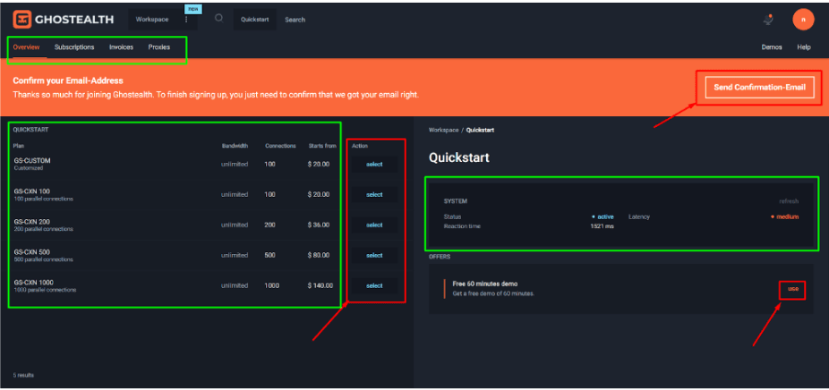Viewport: 829px width, 390px height.
Task: Click the GS-CXN 200 plan name
Action: click(31, 222)
